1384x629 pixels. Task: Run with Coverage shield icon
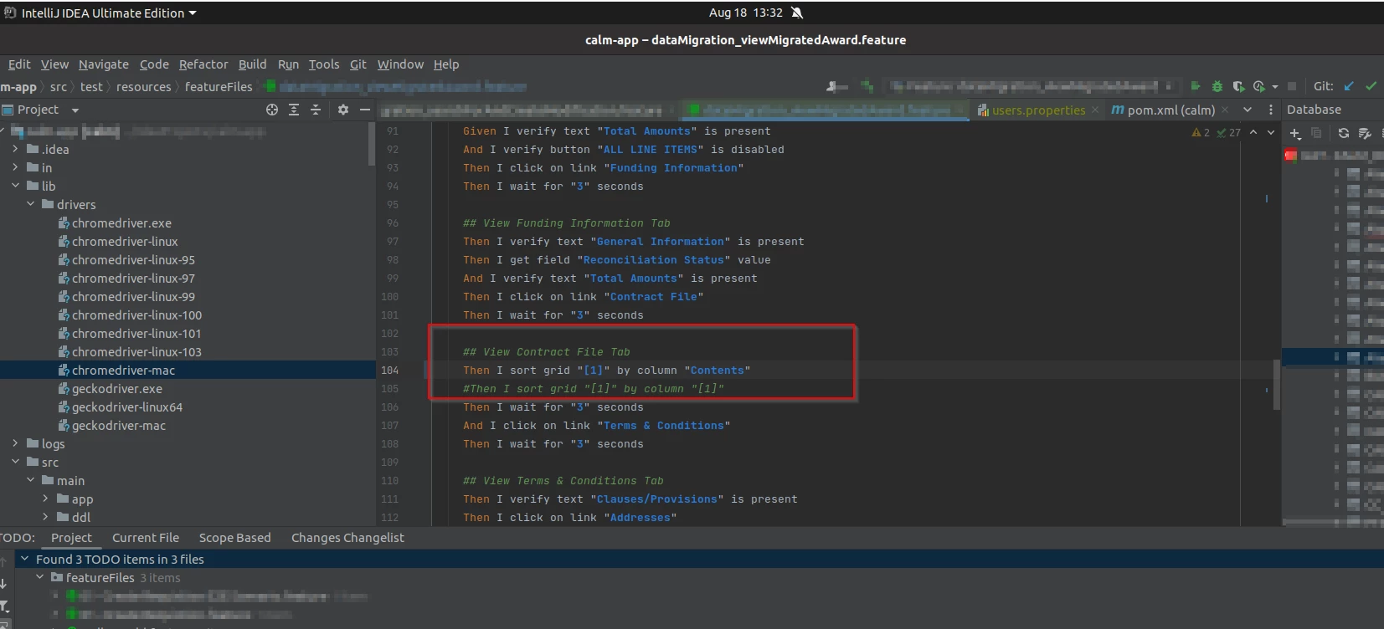point(1238,86)
